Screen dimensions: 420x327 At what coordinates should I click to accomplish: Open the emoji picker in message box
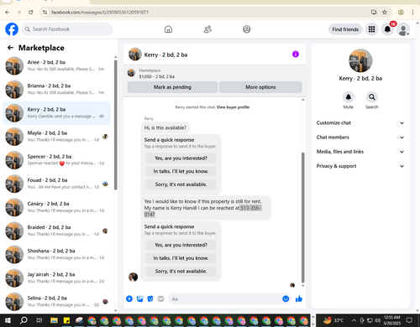286,298
